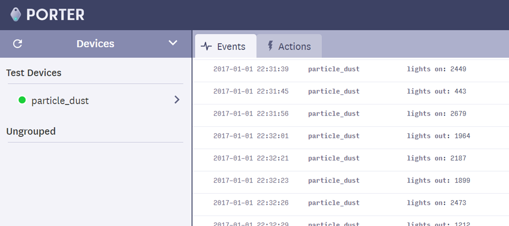509x226 pixels.
Task: Refresh the devices list
Action: click(x=17, y=44)
